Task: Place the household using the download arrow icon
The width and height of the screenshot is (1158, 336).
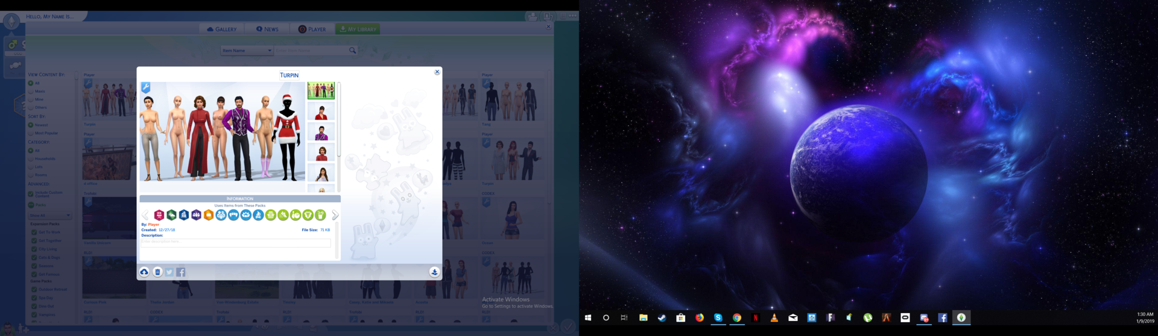Action: coord(434,272)
